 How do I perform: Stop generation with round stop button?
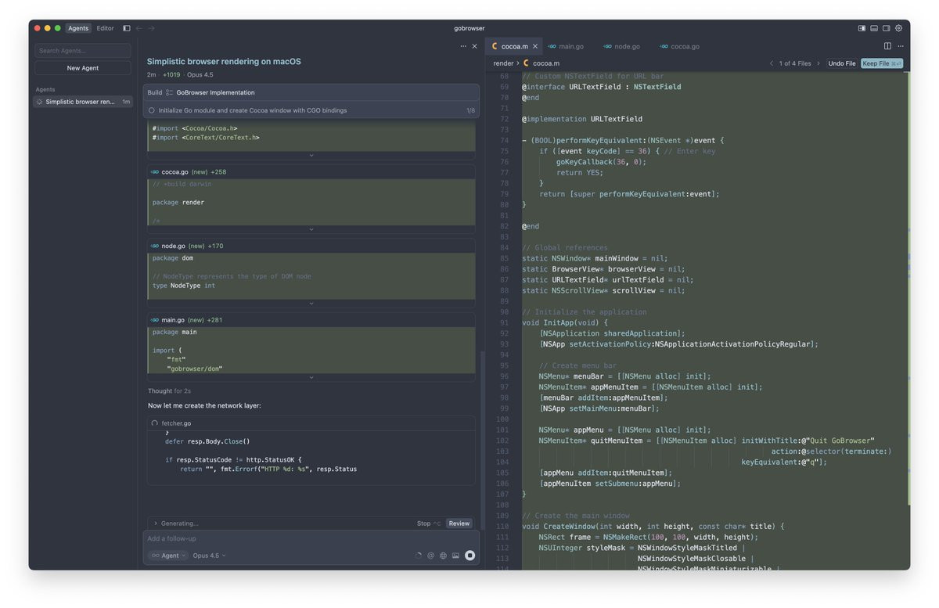[469, 556]
